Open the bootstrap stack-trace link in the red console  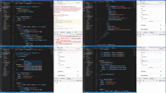66,44
